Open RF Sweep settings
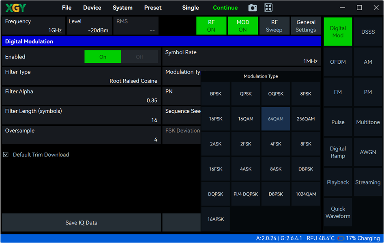The image size is (384, 243). [x=274, y=26]
